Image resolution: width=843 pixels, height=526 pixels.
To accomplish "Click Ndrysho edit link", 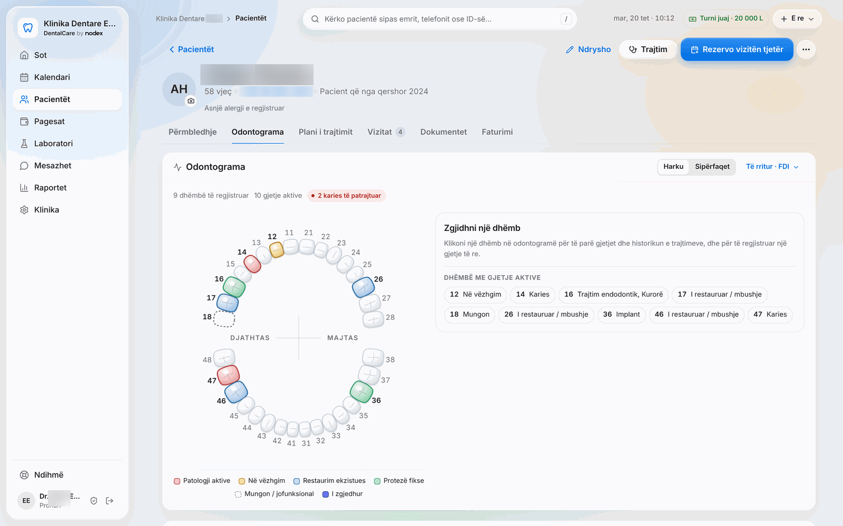I will pos(588,49).
